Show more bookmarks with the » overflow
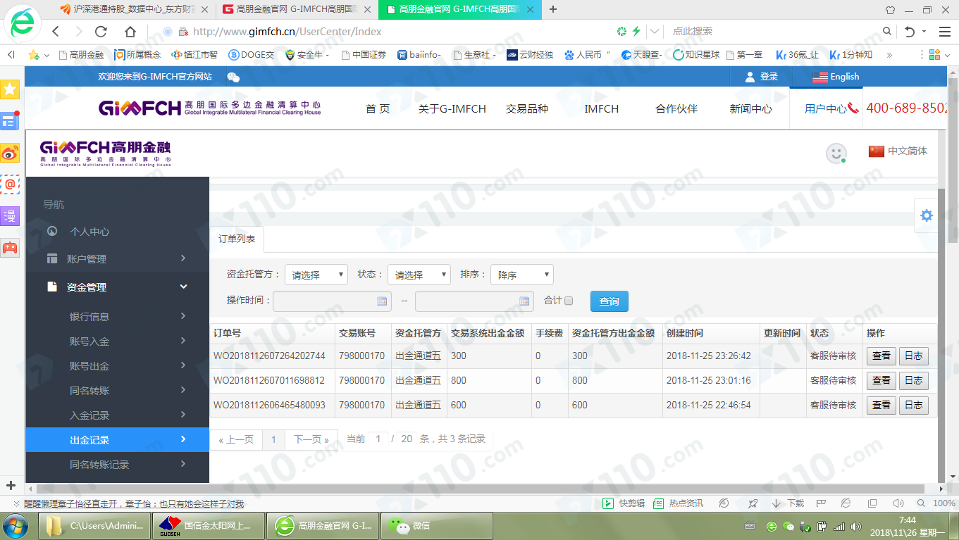Screen dimensions: 959x540 point(889,54)
